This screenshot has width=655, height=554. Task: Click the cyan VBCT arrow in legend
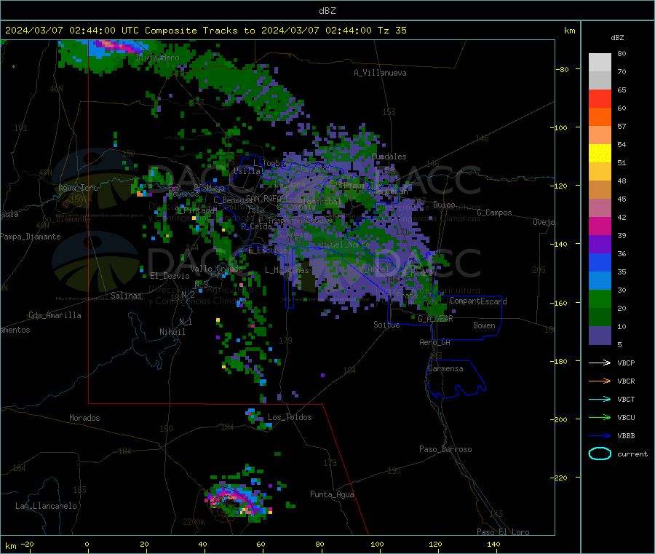600,400
